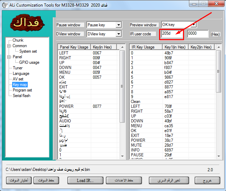This screenshot has height=191, width=226.
Task: Click the Fadak logo image
Action: click(x=27, y=23)
